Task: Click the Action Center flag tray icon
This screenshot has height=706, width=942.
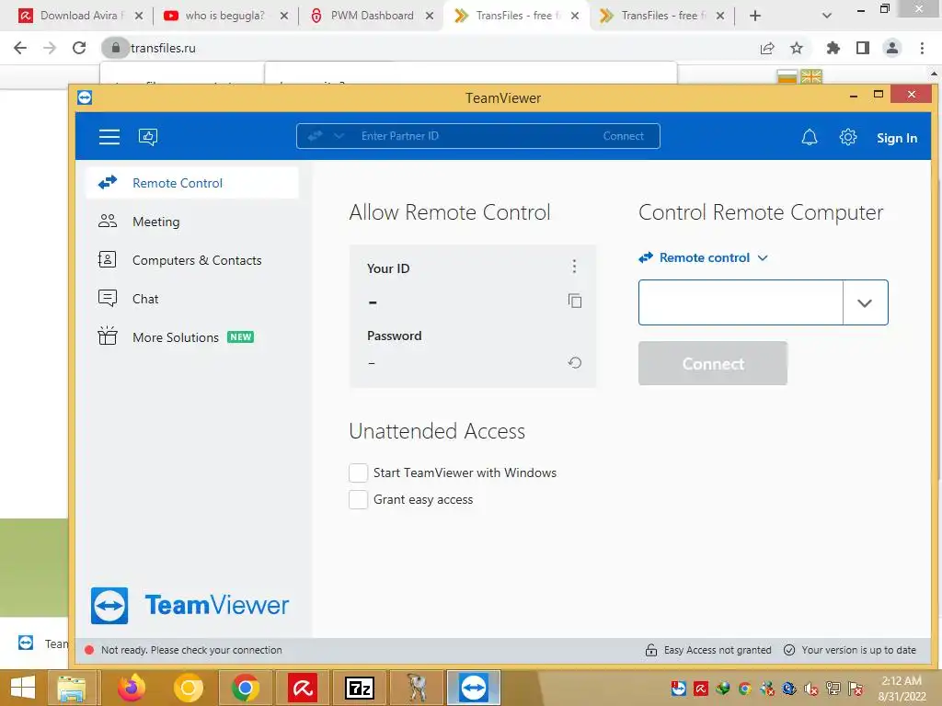Action: tap(856, 689)
